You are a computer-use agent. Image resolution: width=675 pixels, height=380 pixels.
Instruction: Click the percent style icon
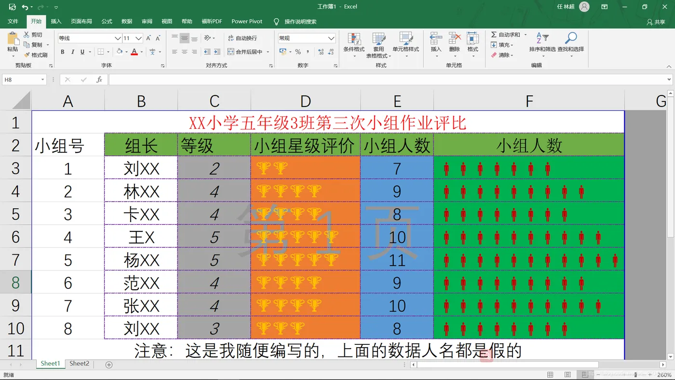pyautogui.click(x=298, y=52)
